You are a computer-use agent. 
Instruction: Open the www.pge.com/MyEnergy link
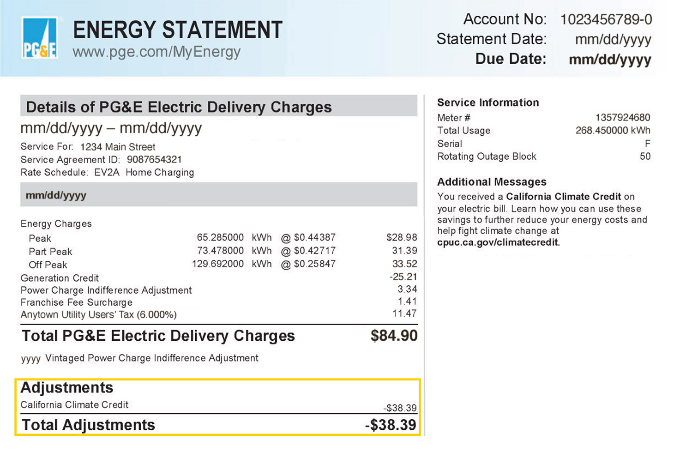pos(156,52)
